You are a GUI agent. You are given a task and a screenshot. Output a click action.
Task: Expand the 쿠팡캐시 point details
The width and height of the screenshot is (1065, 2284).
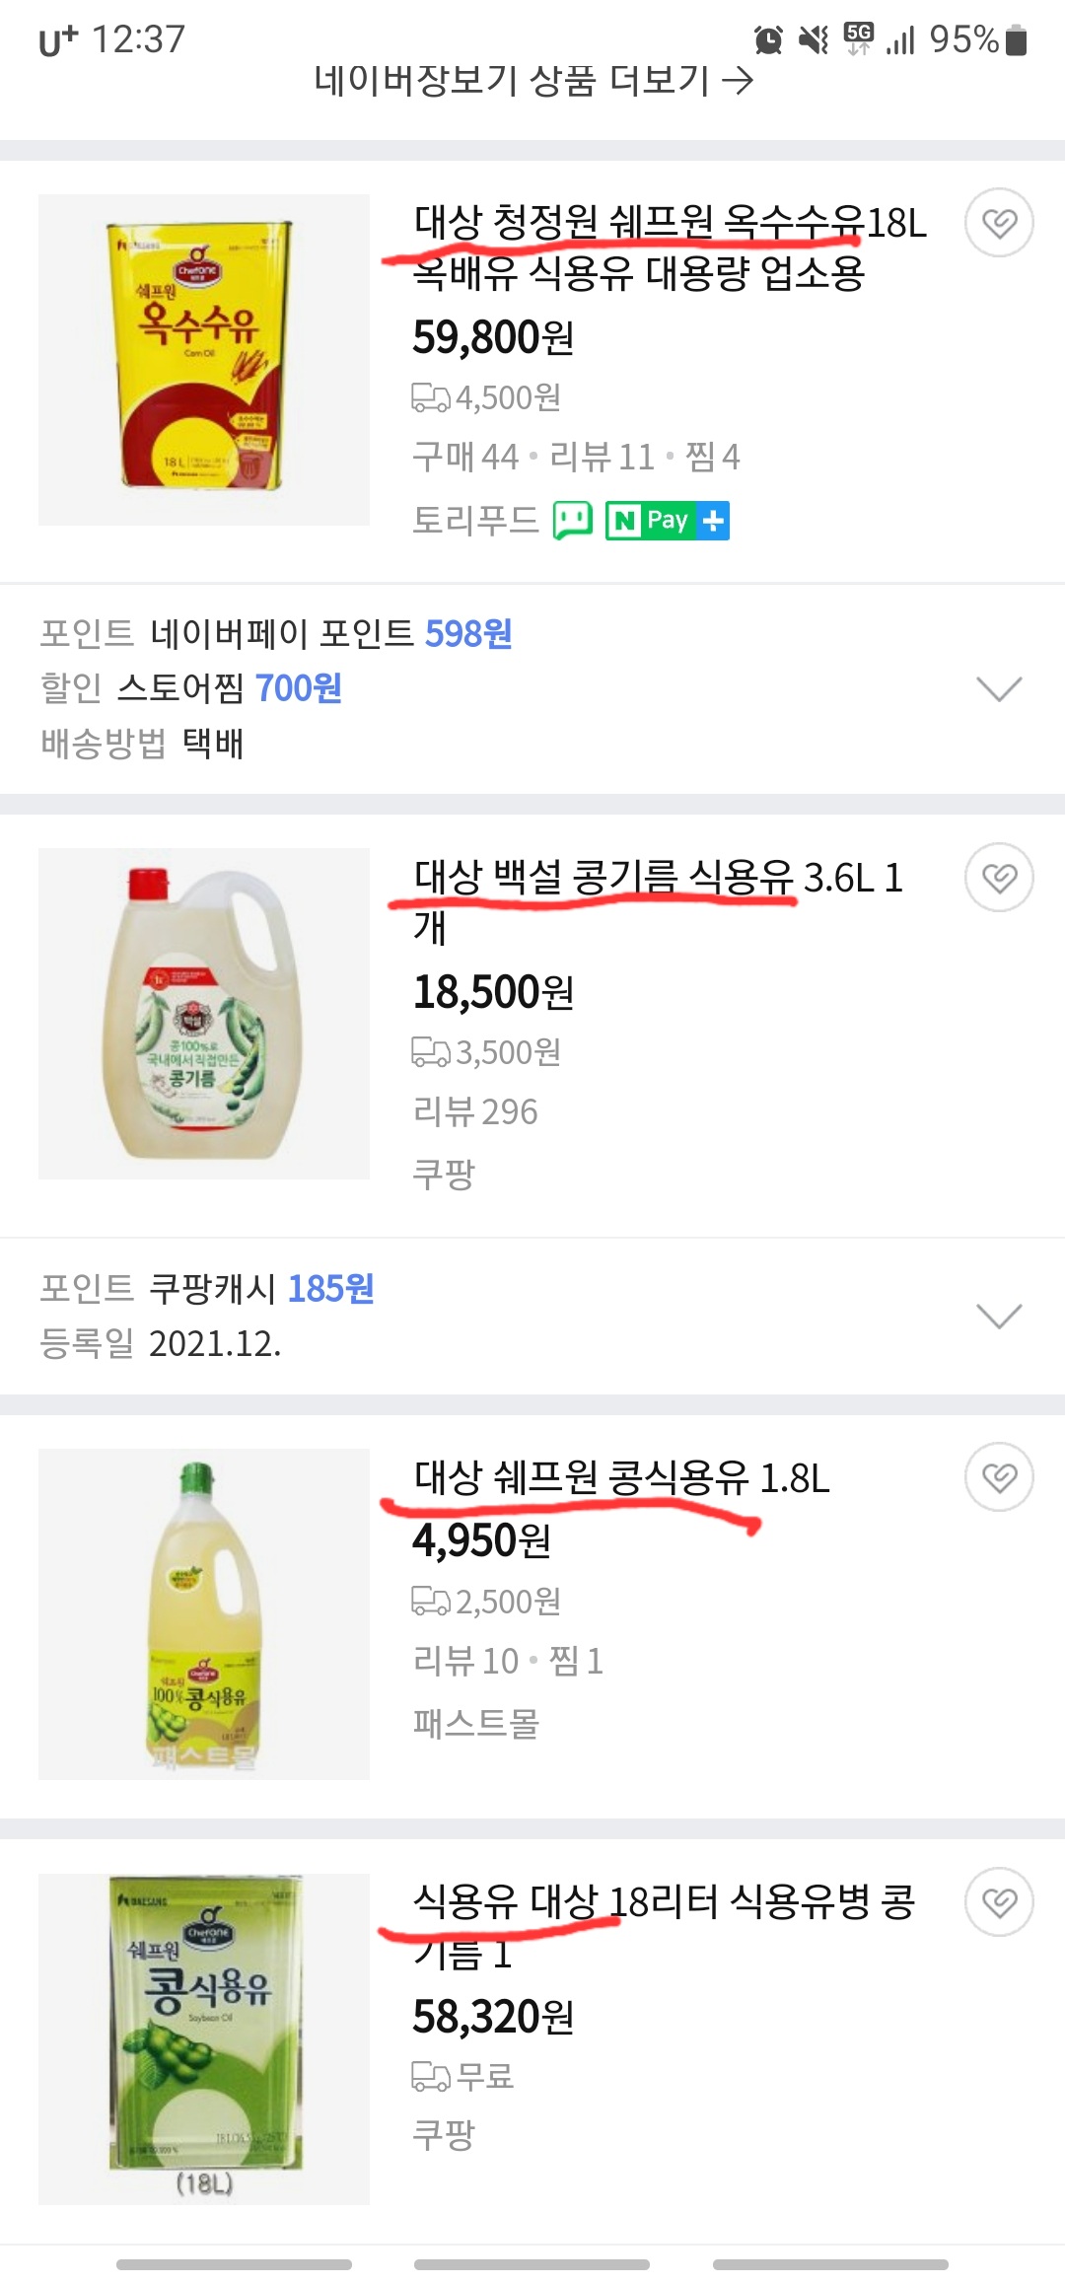click(x=998, y=1316)
